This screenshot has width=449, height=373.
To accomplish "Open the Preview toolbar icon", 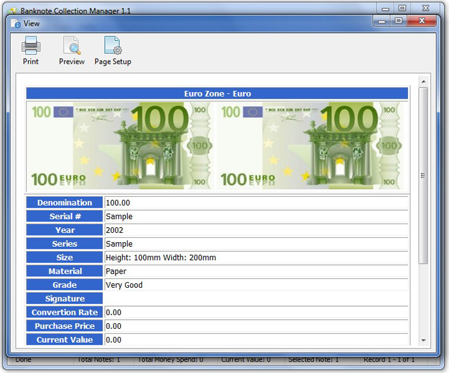I will pyautogui.click(x=71, y=47).
